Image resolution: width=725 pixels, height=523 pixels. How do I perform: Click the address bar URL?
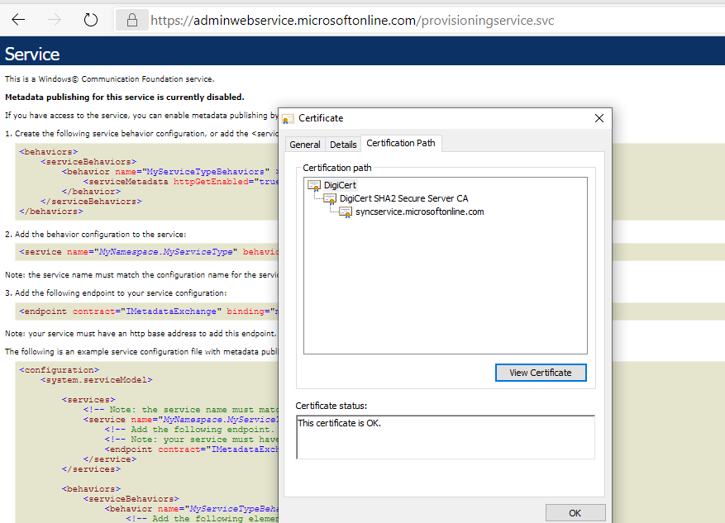pos(352,21)
